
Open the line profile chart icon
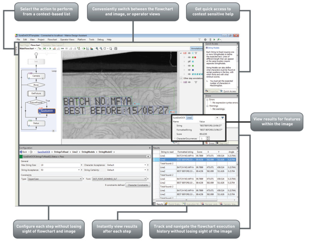pos(88,49)
